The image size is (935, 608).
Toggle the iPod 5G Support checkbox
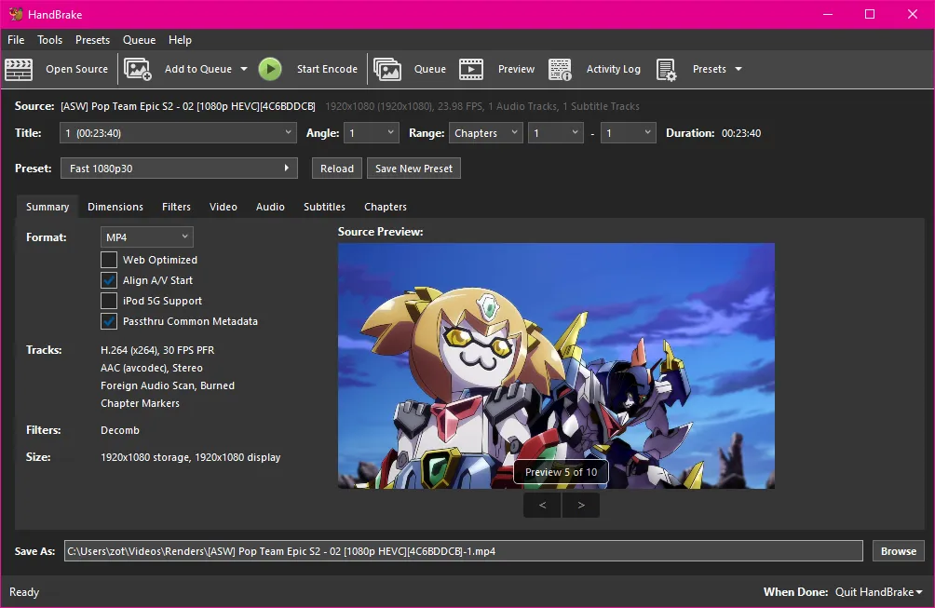click(109, 301)
